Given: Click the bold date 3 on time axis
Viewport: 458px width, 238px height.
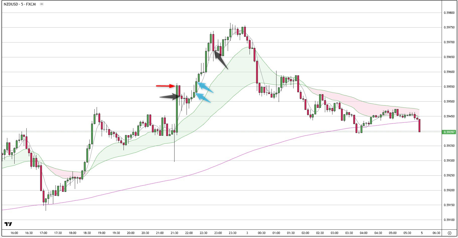Looking at the screenshot, I should coord(247,233).
